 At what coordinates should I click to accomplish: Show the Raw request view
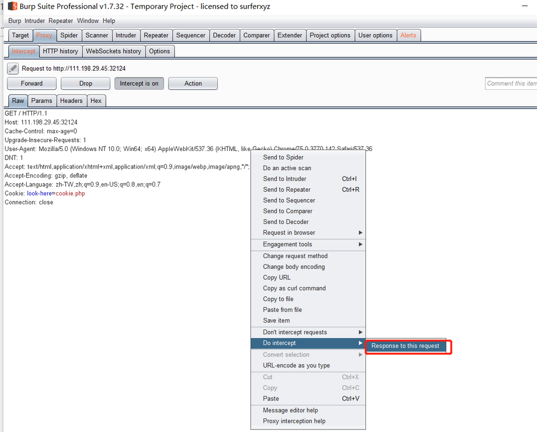[x=18, y=101]
